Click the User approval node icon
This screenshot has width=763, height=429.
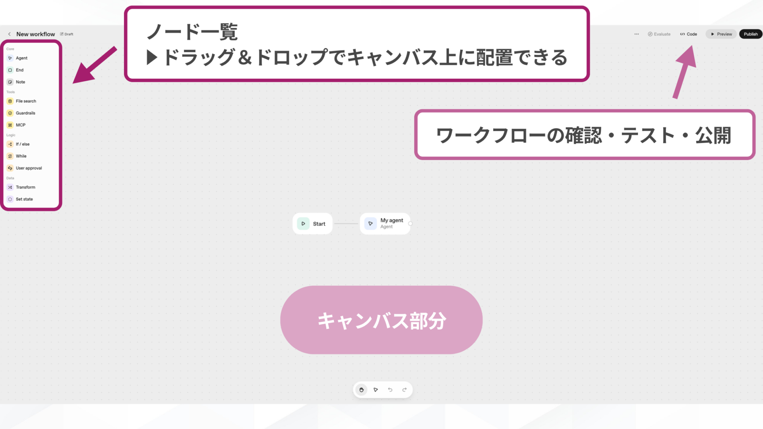pos(10,168)
